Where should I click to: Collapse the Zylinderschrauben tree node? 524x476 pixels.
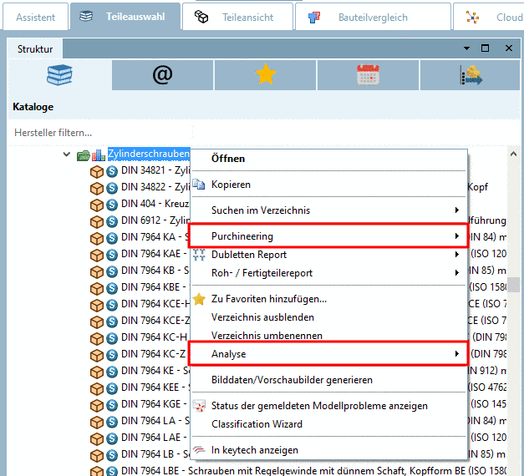coord(67,154)
